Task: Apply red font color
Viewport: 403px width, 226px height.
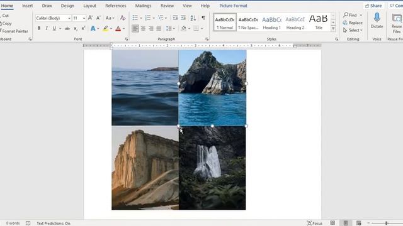Action: pyautogui.click(x=118, y=28)
